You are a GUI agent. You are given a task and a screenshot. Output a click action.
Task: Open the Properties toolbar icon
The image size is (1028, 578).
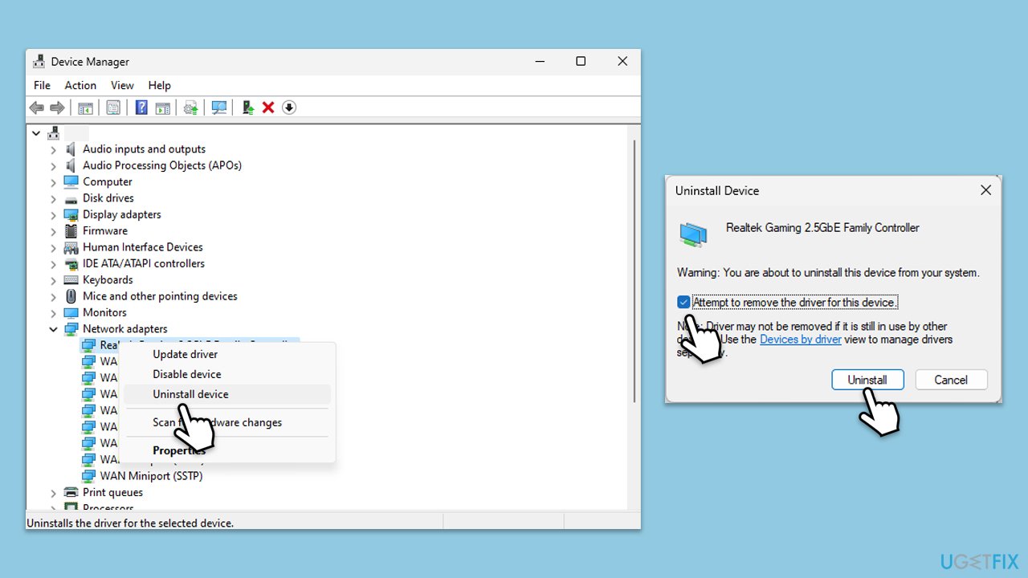click(x=113, y=108)
